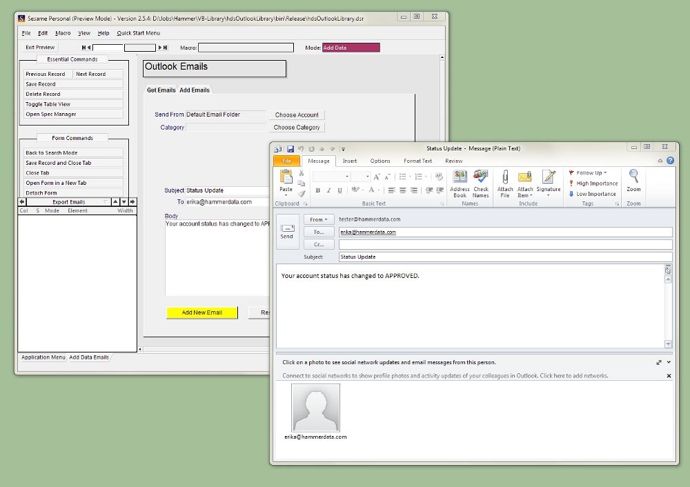Image resolution: width=690 pixels, height=487 pixels.
Task: Click the Grow Font icon
Action: coord(377,177)
